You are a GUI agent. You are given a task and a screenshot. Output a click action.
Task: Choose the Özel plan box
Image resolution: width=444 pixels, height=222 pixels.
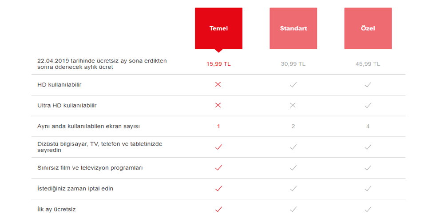click(368, 28)
